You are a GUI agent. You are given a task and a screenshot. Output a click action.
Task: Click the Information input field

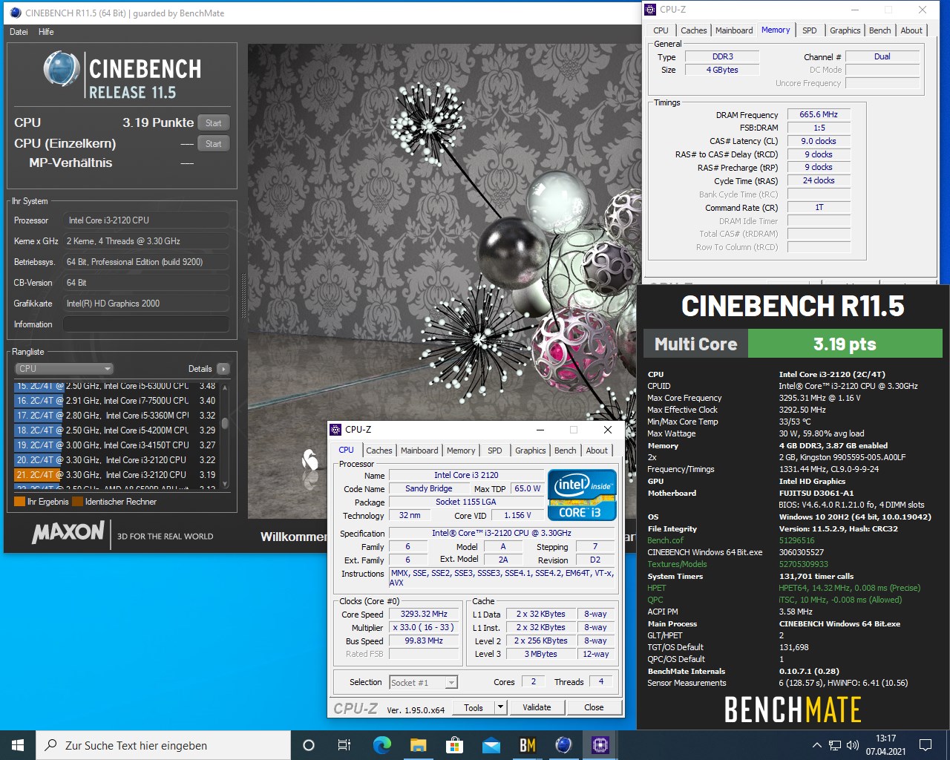click(146, 324)
